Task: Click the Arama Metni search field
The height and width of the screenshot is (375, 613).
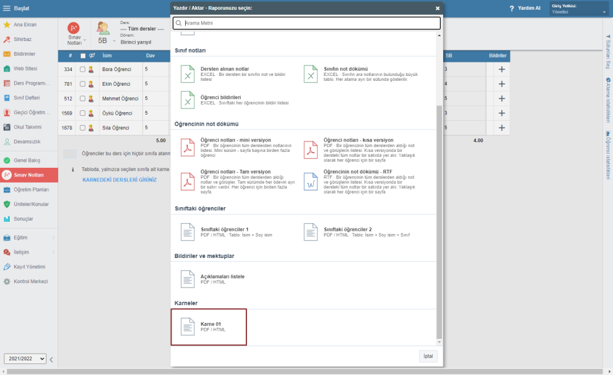Action: pos(307,23)
